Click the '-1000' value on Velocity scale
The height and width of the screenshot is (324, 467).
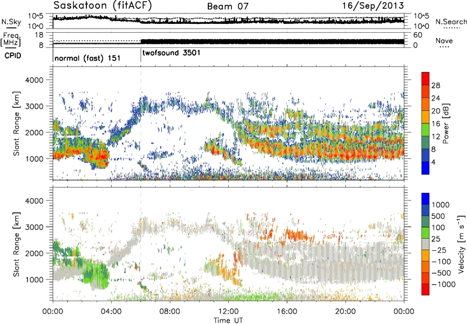[444, 284]
